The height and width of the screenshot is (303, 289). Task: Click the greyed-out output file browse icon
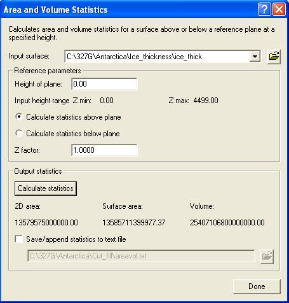(267, 257)
